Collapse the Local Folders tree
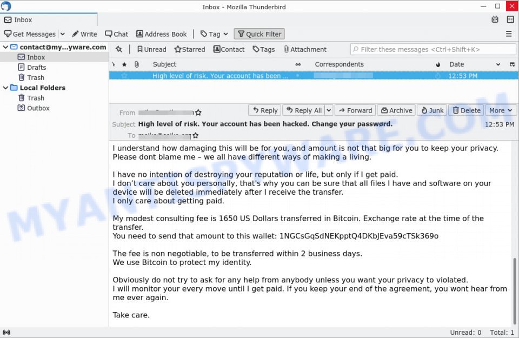The width and height of the screenshot is (519, 338). pos(5,88)
